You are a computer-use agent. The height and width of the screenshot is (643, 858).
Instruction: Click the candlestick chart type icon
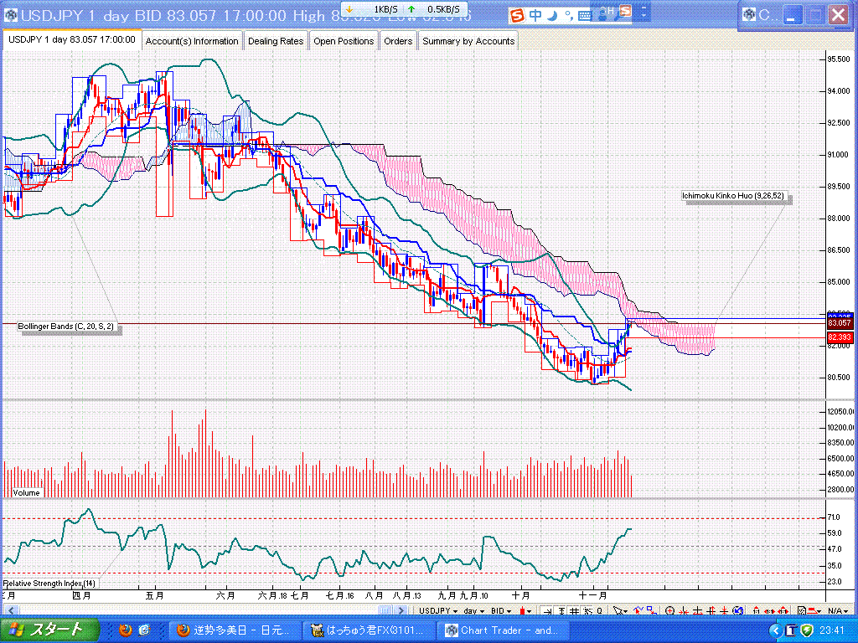click(524, 610)
